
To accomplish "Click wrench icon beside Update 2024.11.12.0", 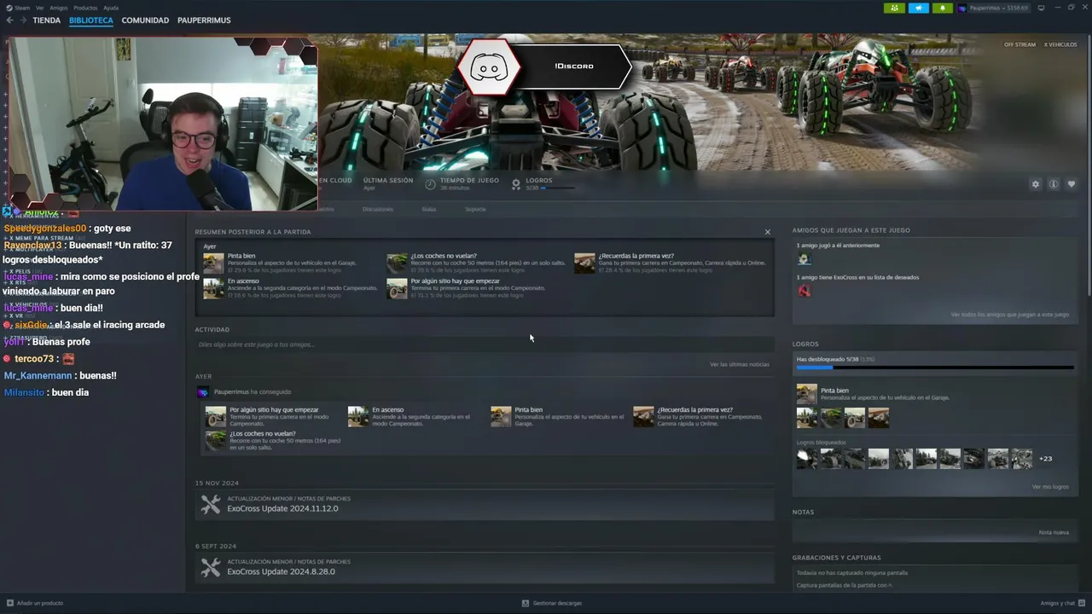I will coord(210,505).
